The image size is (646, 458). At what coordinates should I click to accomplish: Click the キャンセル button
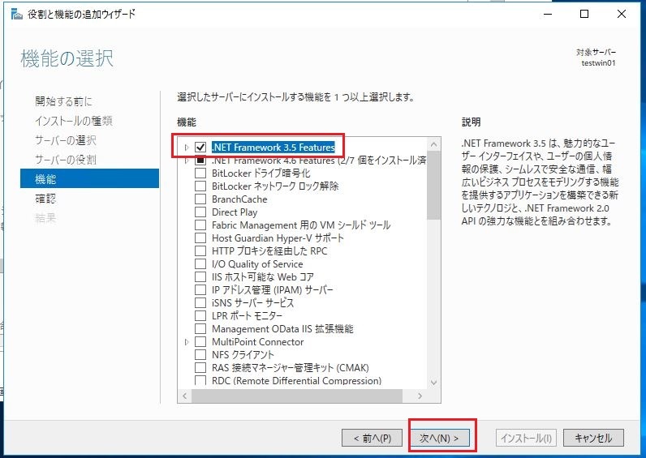[593, 439]
